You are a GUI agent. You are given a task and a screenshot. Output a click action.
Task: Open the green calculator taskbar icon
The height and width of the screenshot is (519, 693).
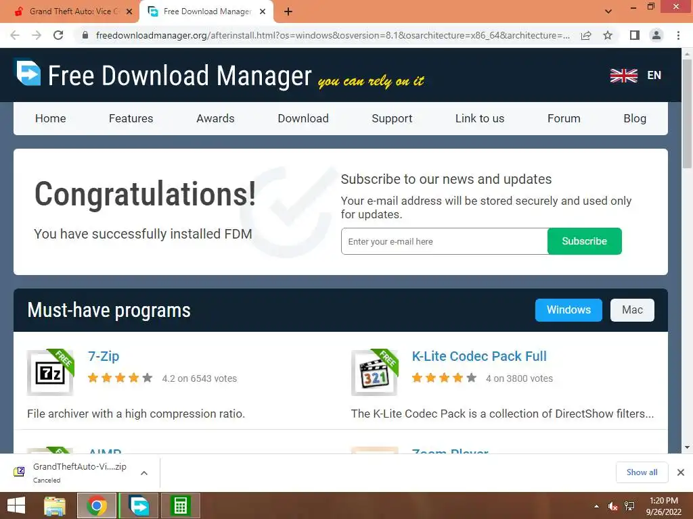point(180,505)
